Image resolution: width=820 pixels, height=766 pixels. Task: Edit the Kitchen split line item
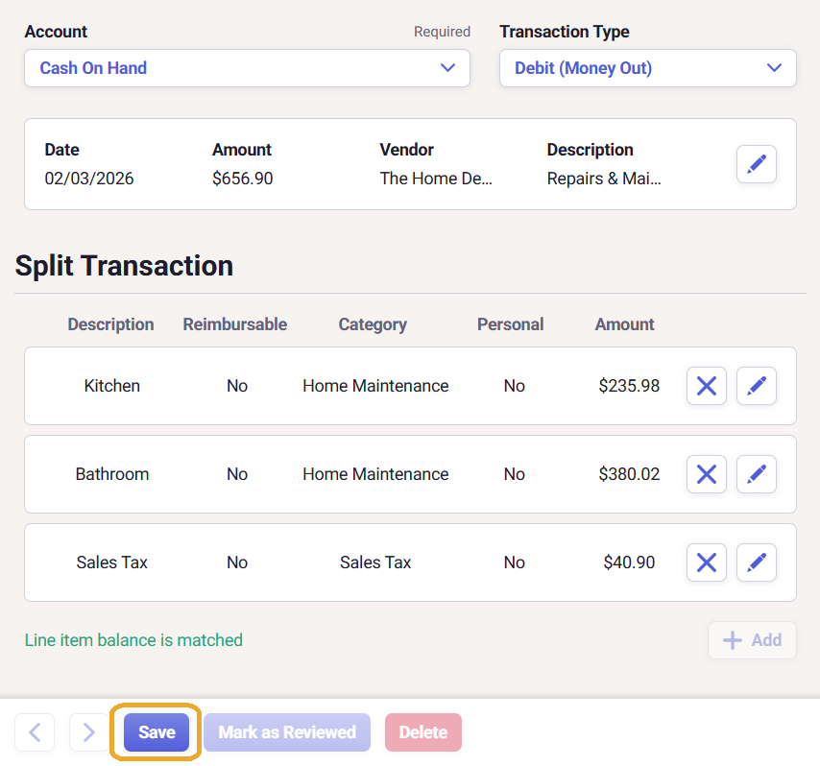(x=756, y=386)
